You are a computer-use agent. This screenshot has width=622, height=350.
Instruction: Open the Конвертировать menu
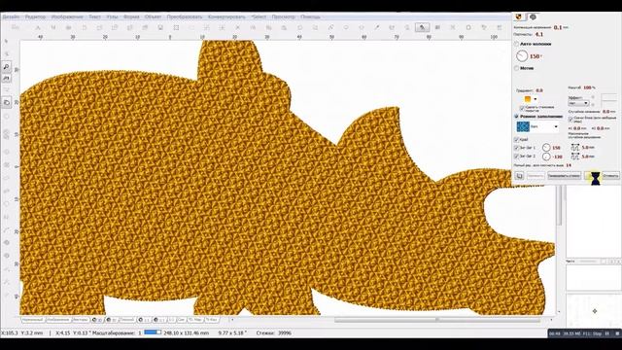coord(226,17)
